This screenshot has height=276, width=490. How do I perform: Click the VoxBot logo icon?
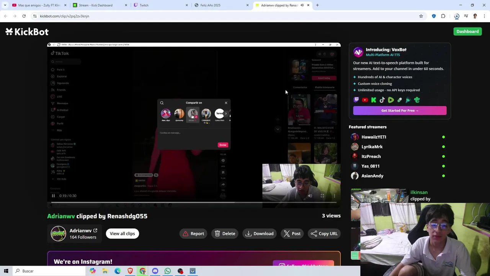[358, 52]
